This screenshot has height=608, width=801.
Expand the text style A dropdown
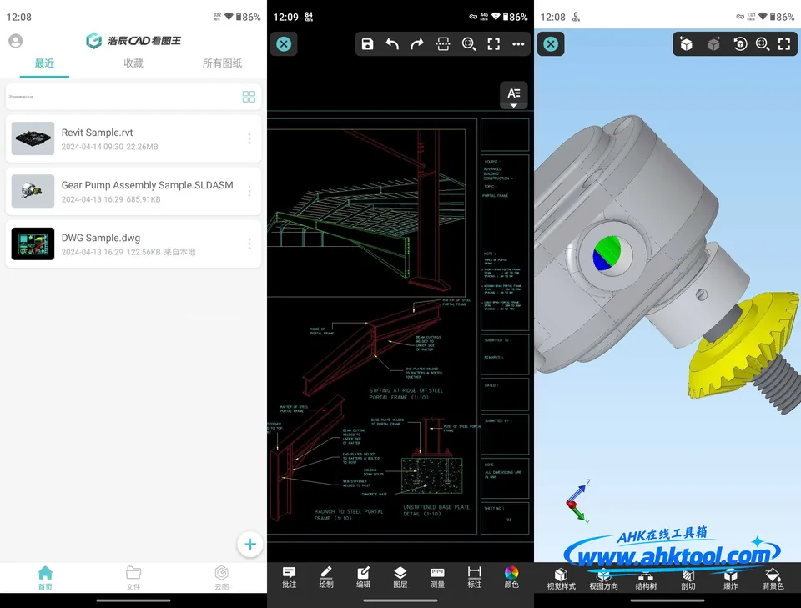[514, 95]
